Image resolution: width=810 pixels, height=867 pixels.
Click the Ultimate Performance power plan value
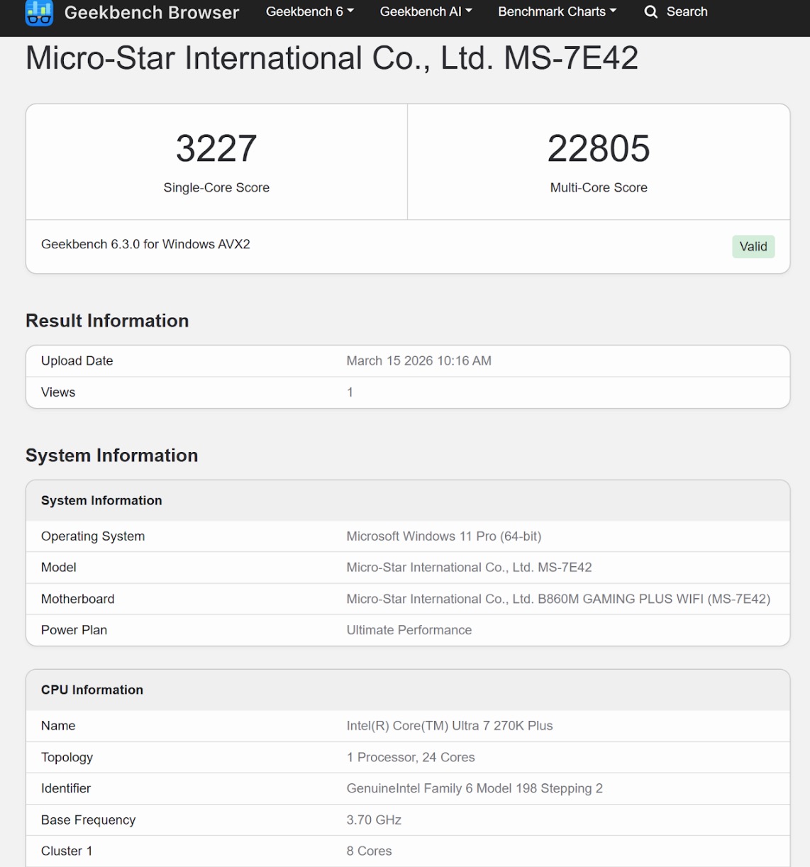[409, 630]
